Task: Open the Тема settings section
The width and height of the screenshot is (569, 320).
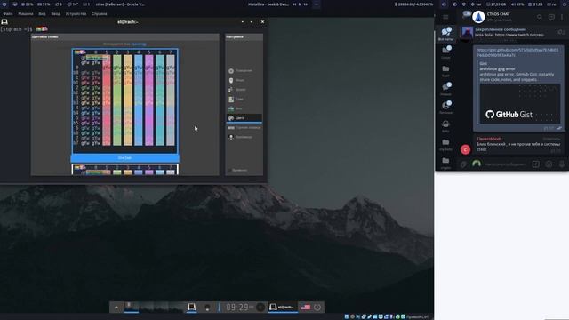Action: (244, 99)
